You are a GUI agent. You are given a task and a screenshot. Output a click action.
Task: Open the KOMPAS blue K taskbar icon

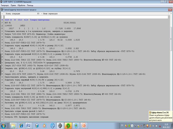52,126
